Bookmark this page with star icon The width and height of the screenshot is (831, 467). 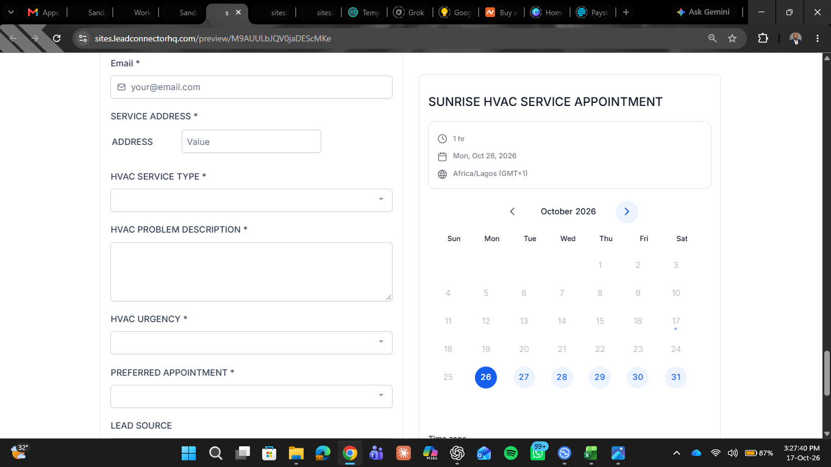732,38
